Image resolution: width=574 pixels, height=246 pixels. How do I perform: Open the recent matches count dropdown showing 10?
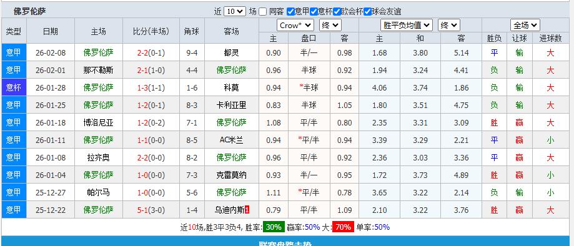(x=234, y=11)
